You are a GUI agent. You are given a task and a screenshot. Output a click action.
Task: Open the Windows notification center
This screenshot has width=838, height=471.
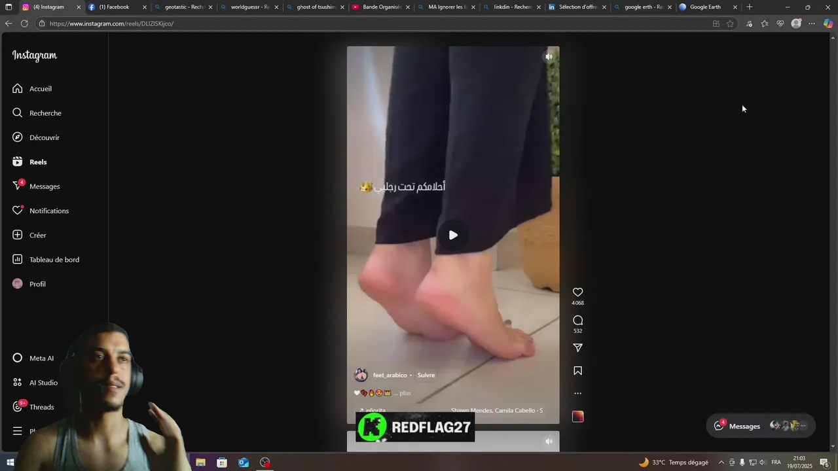[824, 462]
